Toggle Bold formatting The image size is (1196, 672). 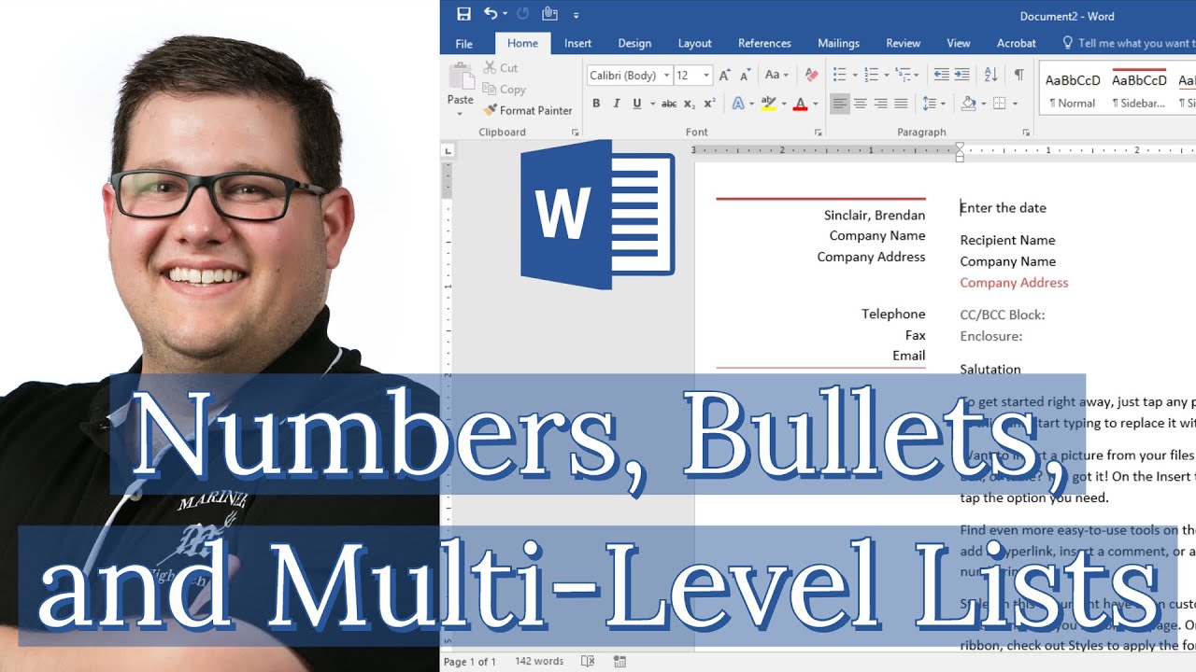(x=596, y=104)
